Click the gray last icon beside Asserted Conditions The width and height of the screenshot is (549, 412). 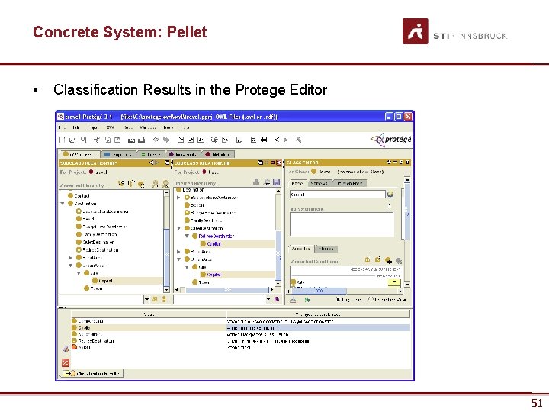(399, 261)
